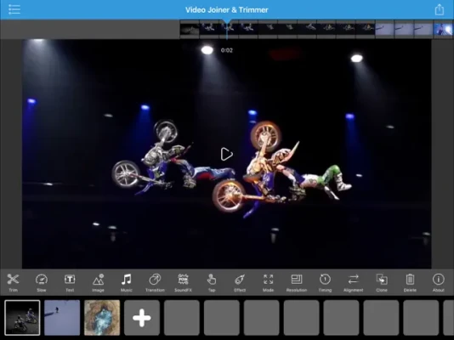Delete the selected clip
Image resolution: width=454 pixels, height=340 pixels.
[x=410, y=282]
